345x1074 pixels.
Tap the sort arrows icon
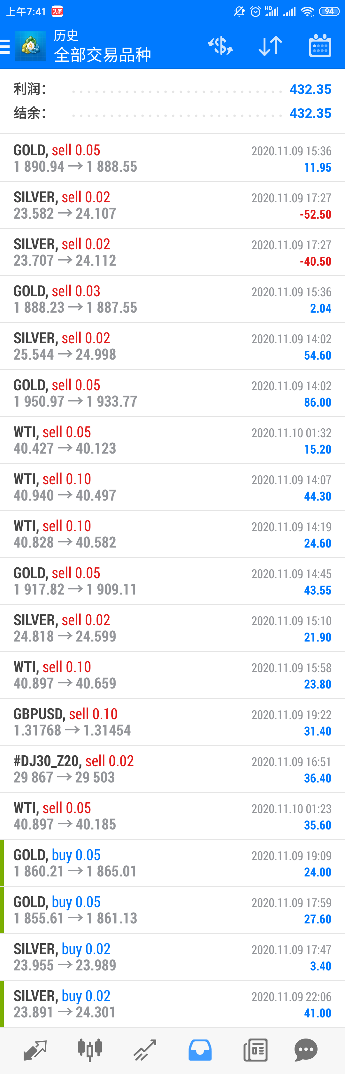tap(270, 46)
